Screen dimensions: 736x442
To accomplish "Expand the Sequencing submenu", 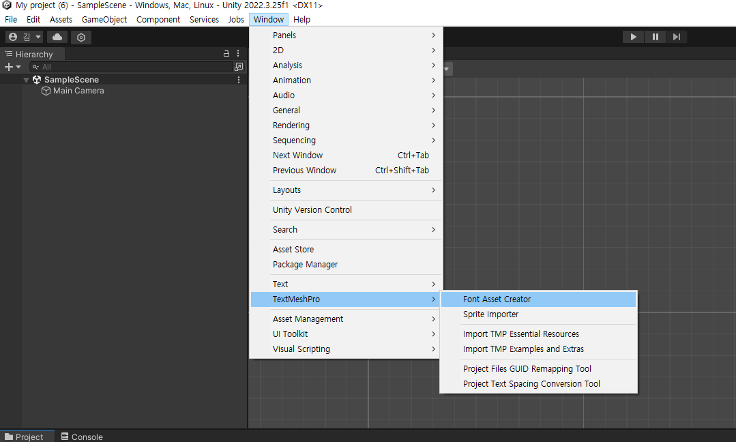I will click(x=346, y=141).
